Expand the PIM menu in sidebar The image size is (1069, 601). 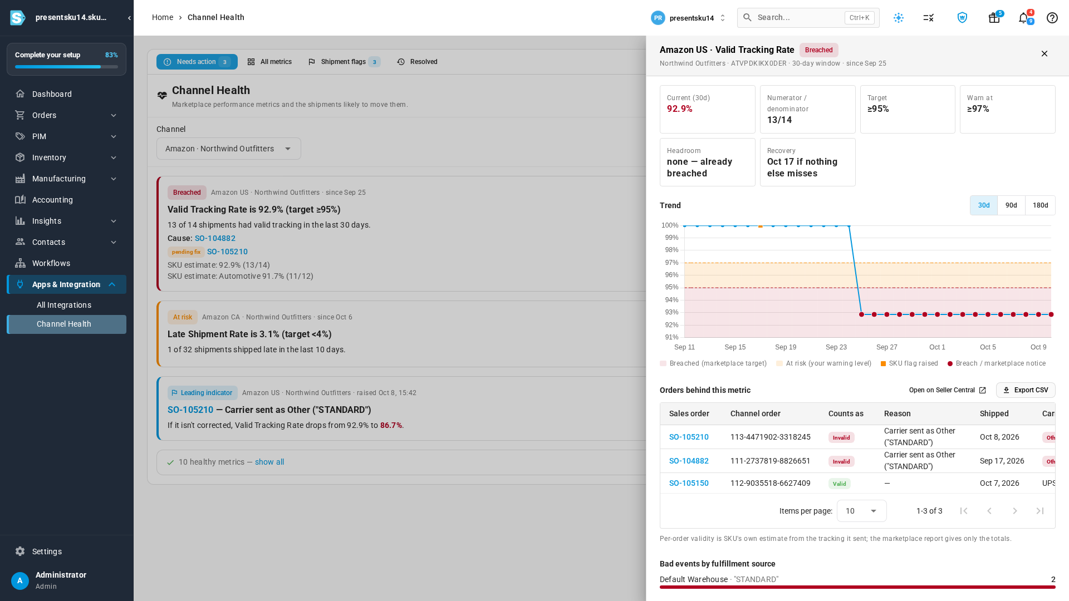click(66, 136)
